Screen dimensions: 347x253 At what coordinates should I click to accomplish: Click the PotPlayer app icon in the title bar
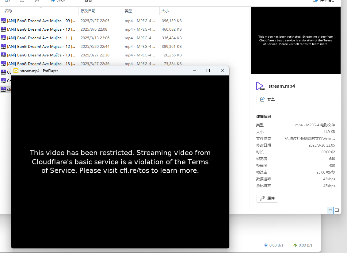click(16, 71)
